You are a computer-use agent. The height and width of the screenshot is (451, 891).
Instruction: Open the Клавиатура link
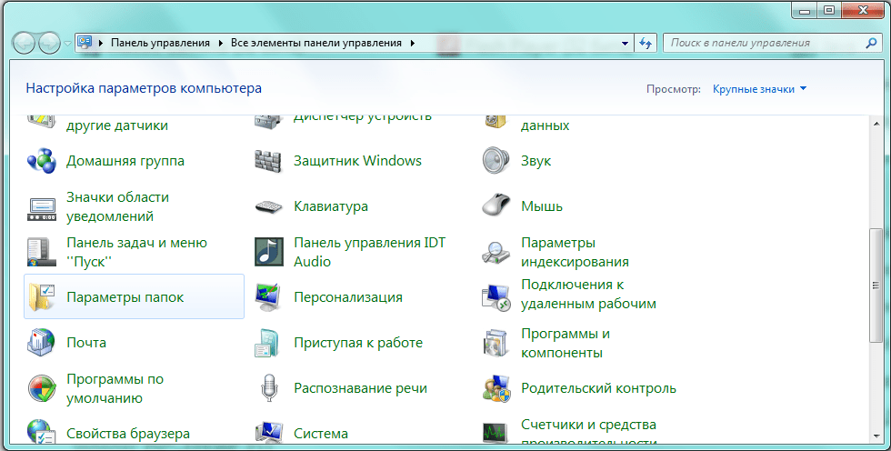click(x=331, y=206)
